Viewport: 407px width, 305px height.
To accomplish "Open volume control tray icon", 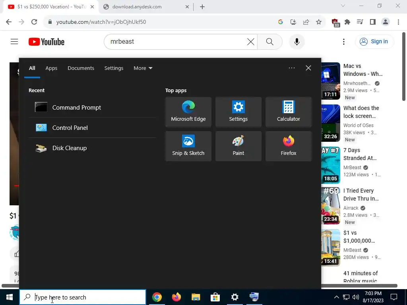I will click(x=356, y=297).
